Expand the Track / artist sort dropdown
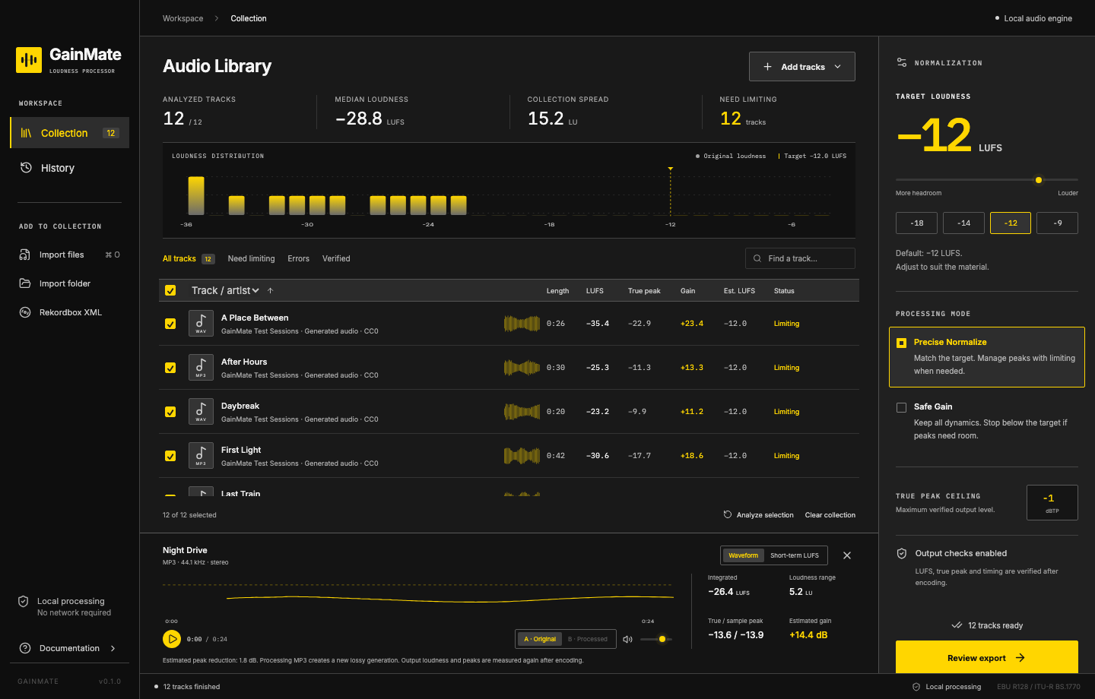1095x699 pixels. [225, 290]
